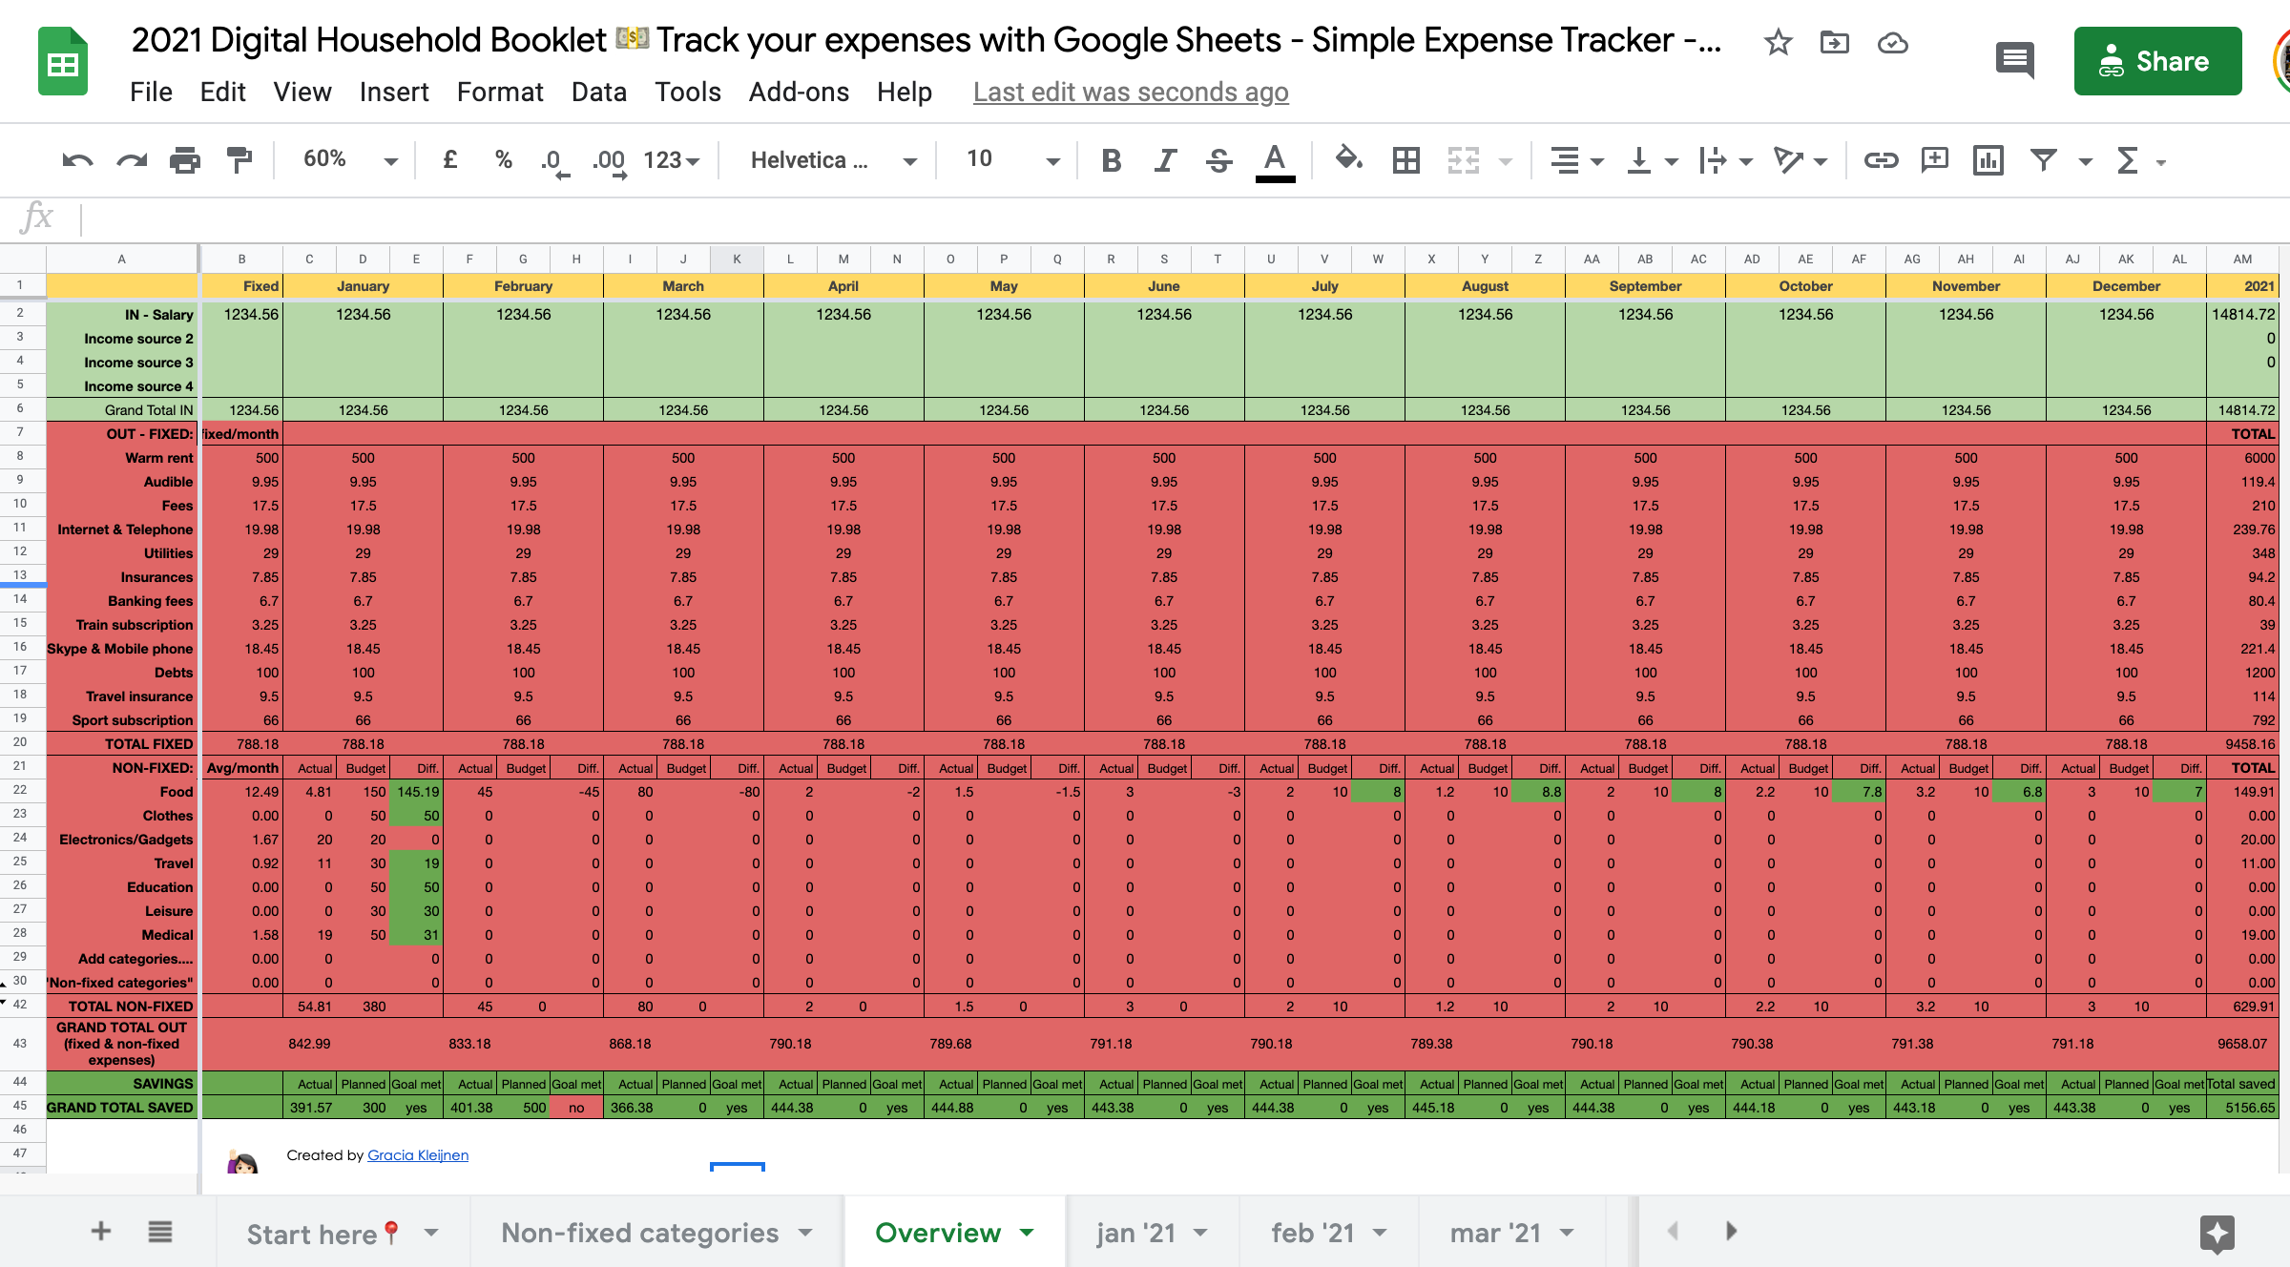This screenshot has width=2290, height=1267.
Task: Open the Format menu
Action: [500, 92]
